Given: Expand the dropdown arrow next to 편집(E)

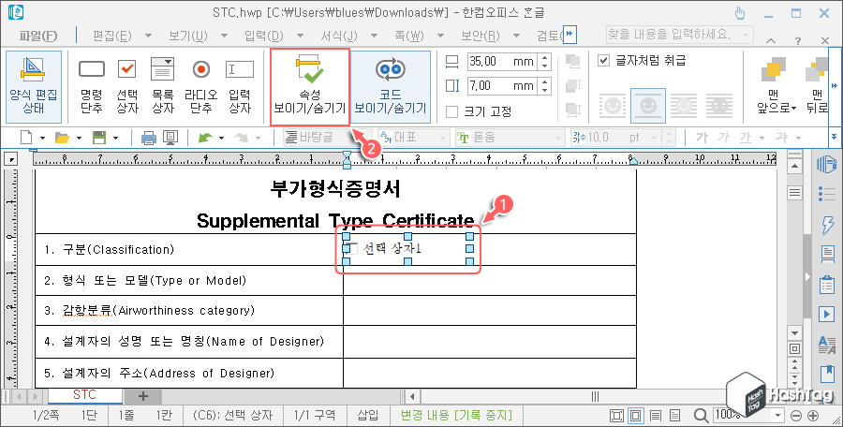Looking at the screenshot, I should (148, 36).
